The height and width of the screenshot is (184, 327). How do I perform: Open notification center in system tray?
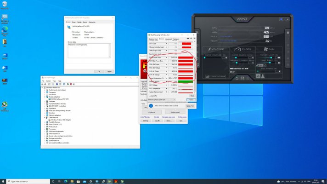coord(323,181)
